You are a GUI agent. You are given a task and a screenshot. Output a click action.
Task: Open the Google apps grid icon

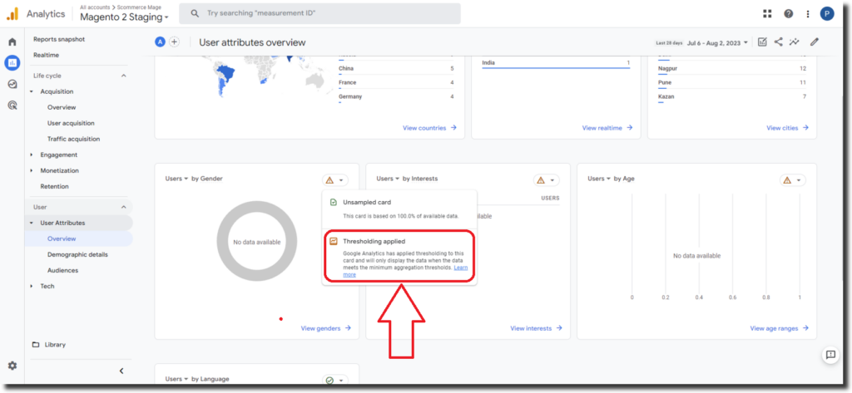pyautogui.click(x=766, y=13)
